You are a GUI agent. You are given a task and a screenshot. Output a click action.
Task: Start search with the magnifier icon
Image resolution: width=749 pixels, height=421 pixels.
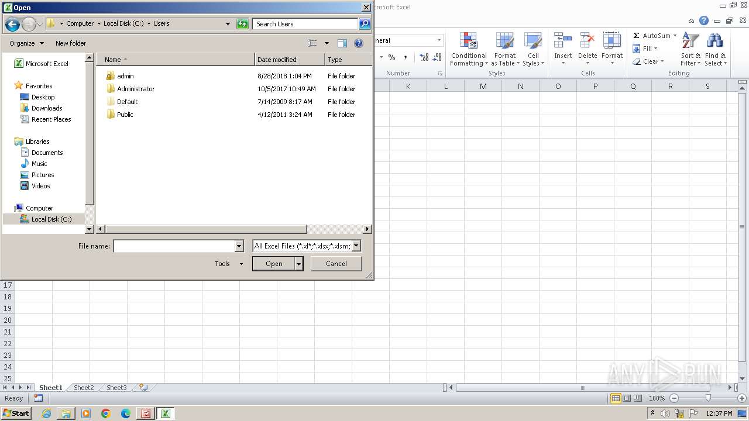coord(365,24)
